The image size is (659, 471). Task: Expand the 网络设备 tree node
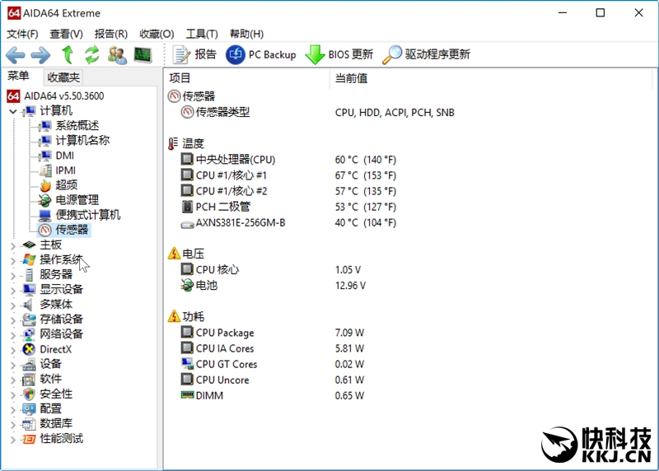[12, 335]
